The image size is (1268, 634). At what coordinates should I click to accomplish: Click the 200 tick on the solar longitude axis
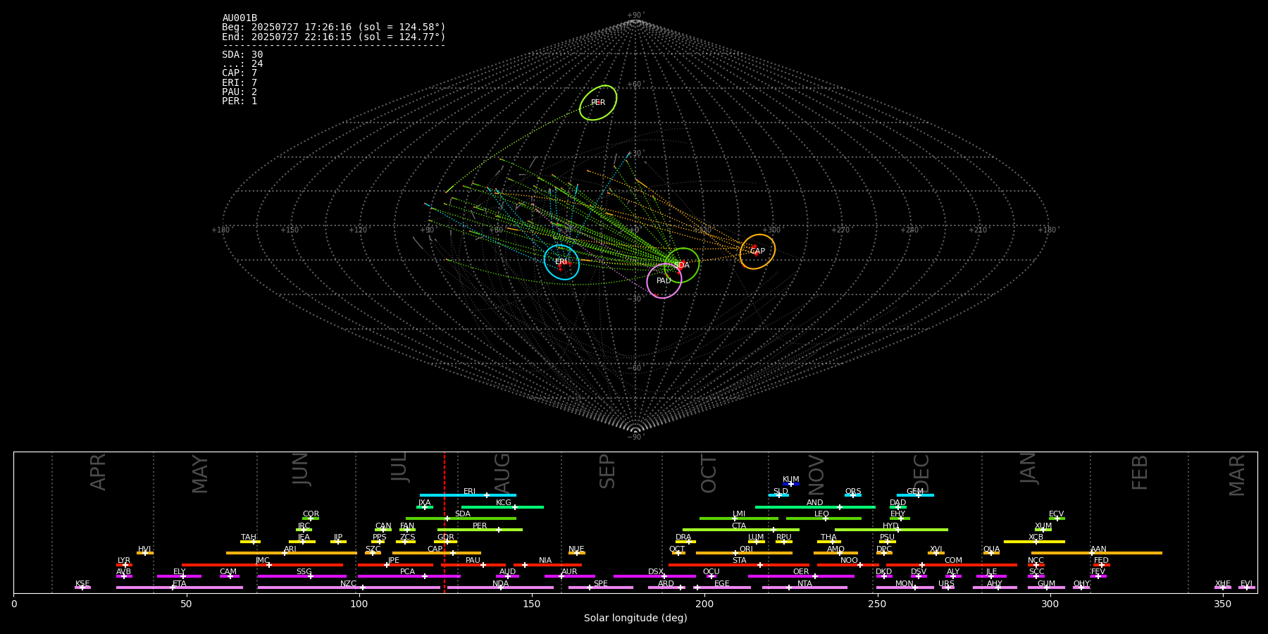(x=704, y=604)
